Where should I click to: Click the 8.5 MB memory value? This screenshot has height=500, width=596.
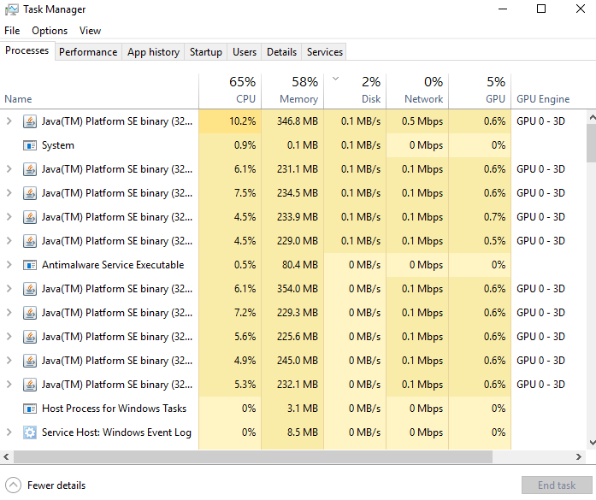point(302,432)
